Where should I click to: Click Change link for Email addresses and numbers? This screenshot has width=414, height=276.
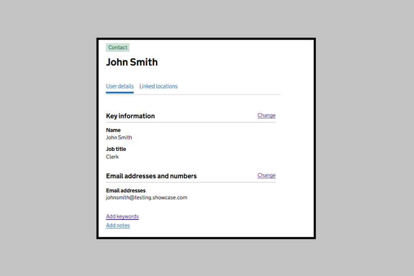click(267, 175)
